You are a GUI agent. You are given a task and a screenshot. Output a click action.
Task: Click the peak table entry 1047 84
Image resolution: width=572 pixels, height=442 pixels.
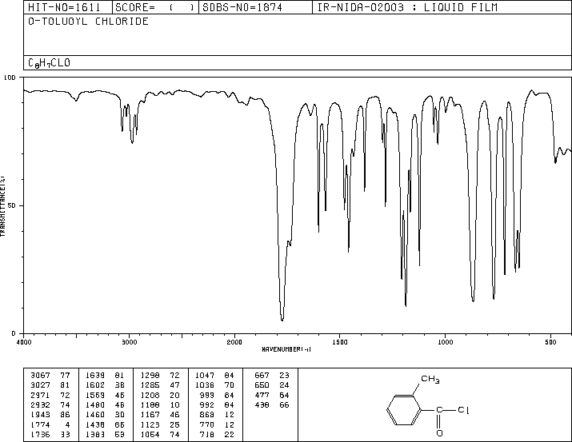[215, 376]
